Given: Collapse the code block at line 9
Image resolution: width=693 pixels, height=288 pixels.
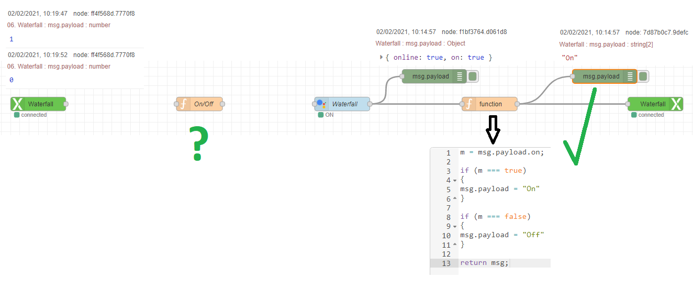Looking at the screenshot, I should point(454,226).
